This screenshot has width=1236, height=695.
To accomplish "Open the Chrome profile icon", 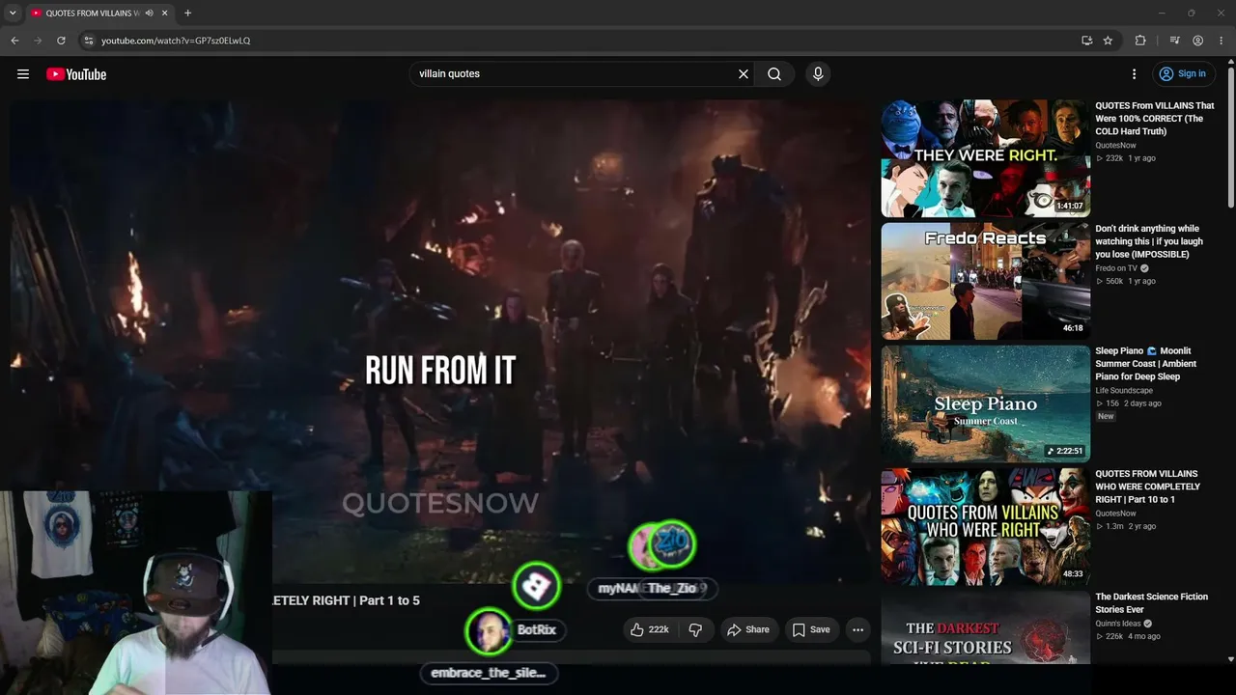I will pyautogui.click(x=1197, y=41).
